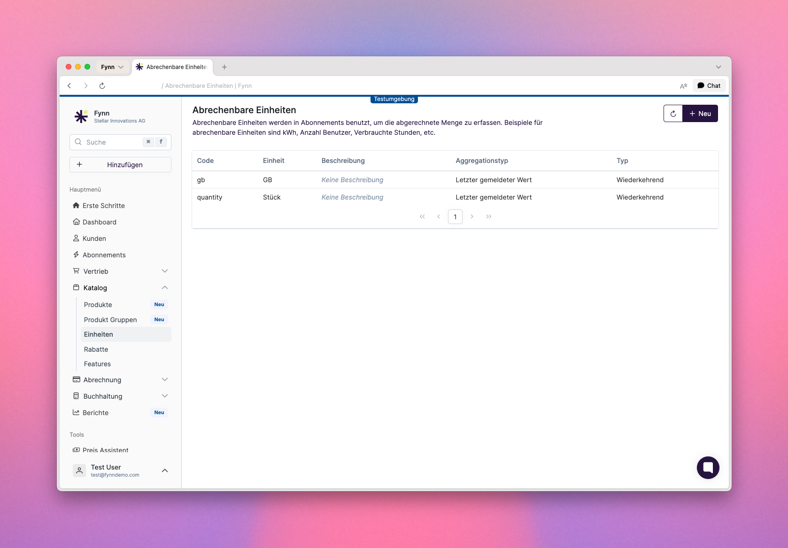Click the Testumgebung badge at the top
This screenshot has height=548, width=788.
pos(394,99)
